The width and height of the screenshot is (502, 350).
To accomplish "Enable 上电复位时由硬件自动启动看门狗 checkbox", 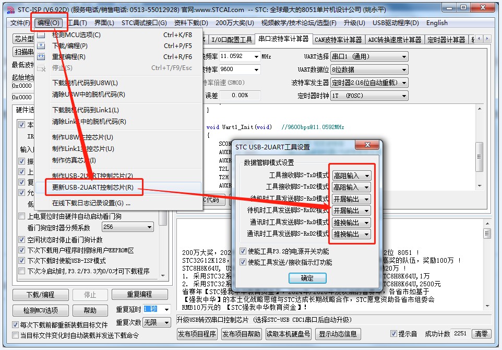I will [22, 216].
